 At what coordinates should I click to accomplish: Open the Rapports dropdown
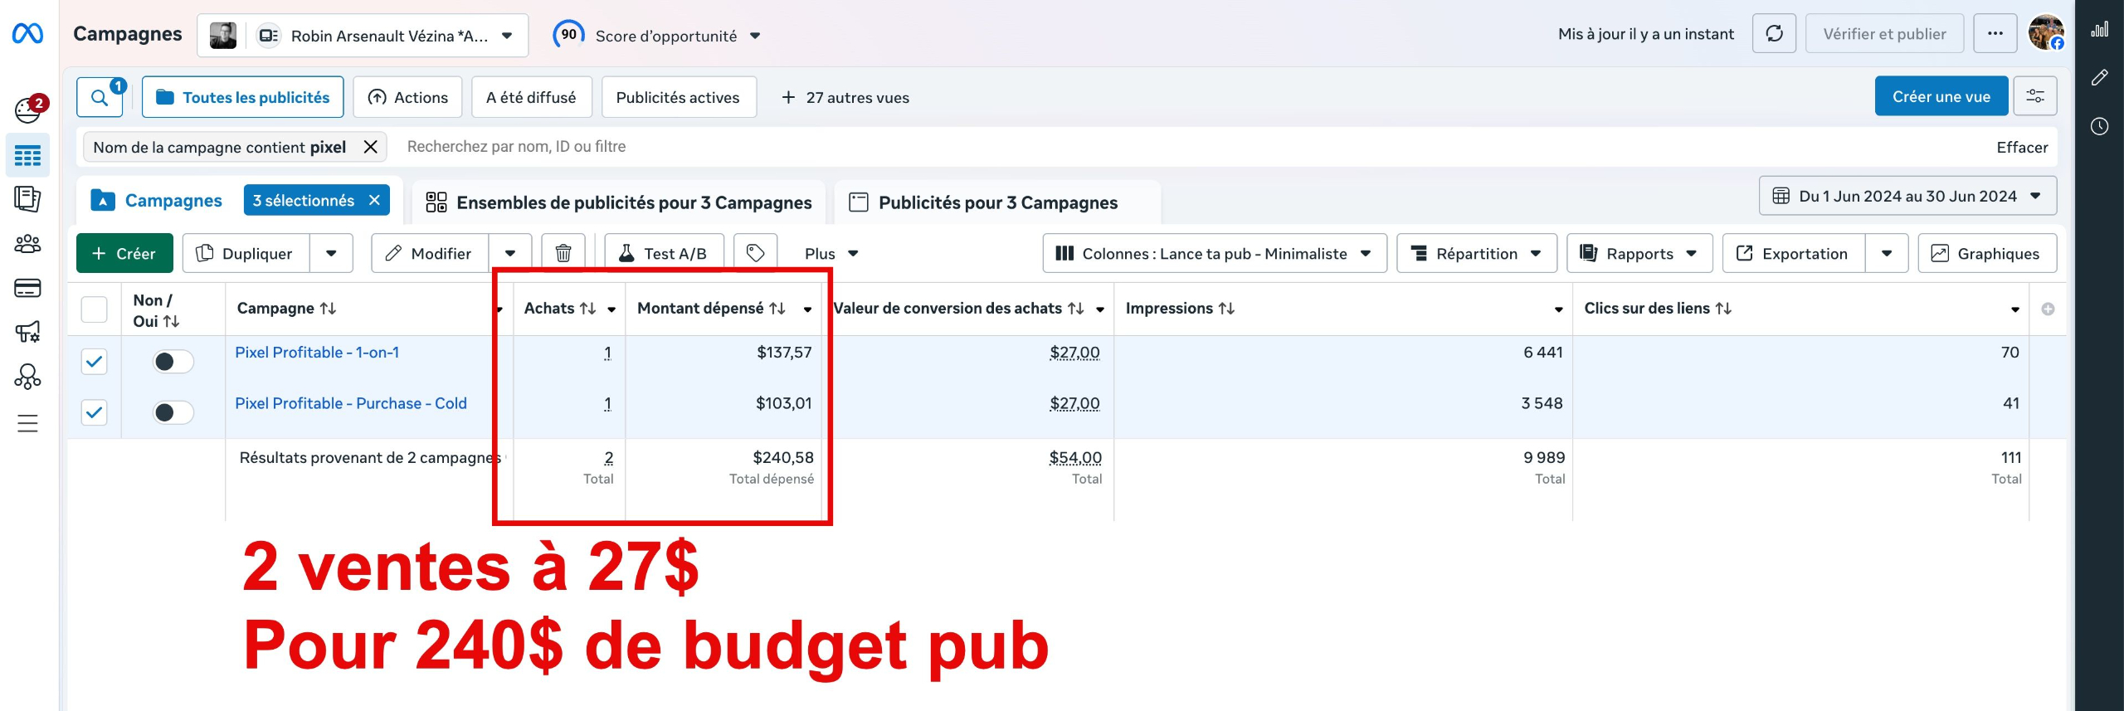(x=1639, y=253)
